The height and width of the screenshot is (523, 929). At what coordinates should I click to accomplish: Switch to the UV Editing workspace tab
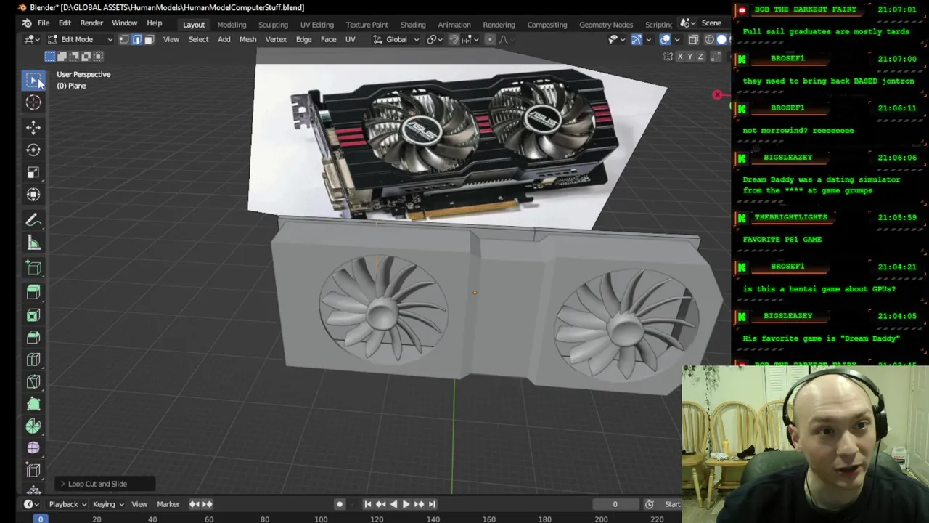(317, 25)
